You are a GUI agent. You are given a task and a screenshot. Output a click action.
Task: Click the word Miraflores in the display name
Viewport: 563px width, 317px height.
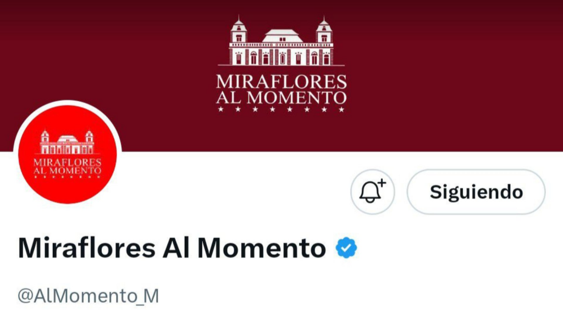click(x=86, y=249)
